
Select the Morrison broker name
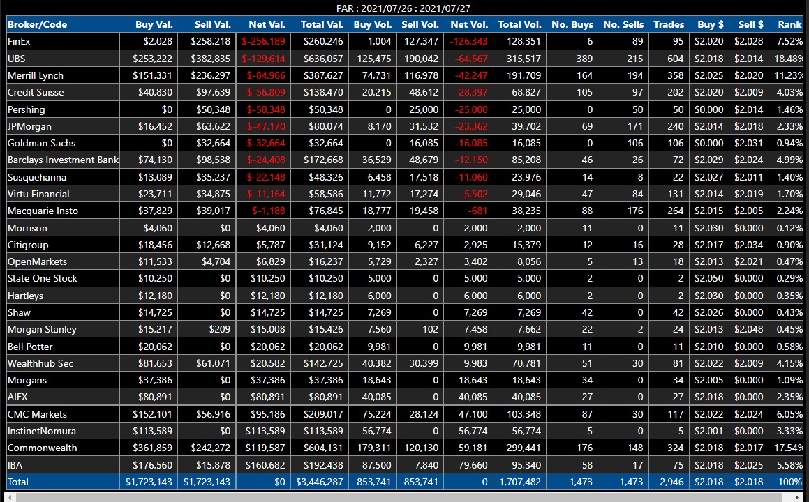(x=27, y=228)
